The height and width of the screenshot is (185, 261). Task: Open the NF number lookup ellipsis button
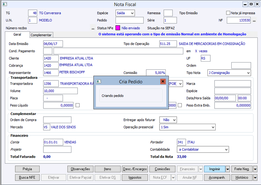254,21
